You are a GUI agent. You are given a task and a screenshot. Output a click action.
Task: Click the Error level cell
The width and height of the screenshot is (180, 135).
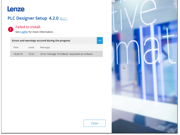[32, 54]
